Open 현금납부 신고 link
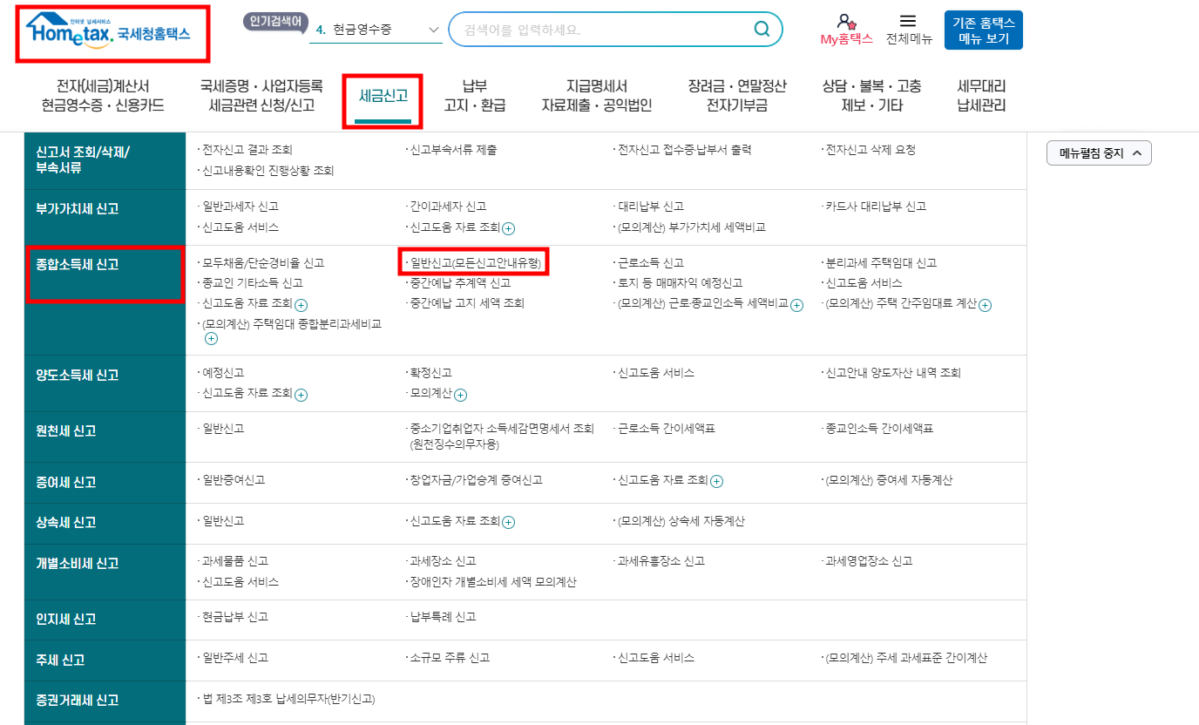1199x725 pixels. 234,617
